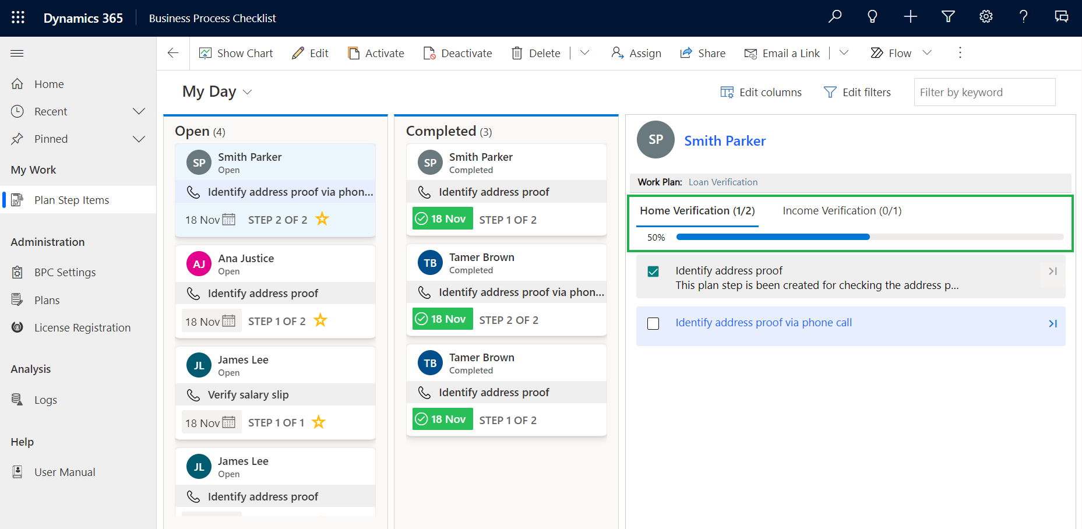1082x529 pixels.
Task: Open the Dynamics 365 app launcher
Action: [x=18, y=17]
